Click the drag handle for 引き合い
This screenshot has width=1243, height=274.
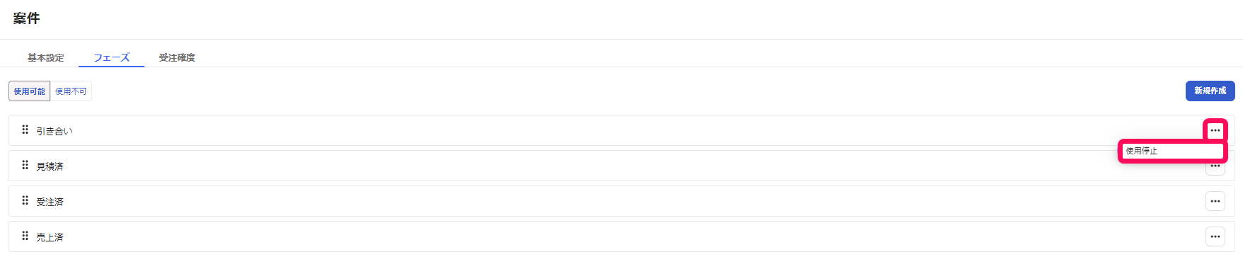click(25, 130)
